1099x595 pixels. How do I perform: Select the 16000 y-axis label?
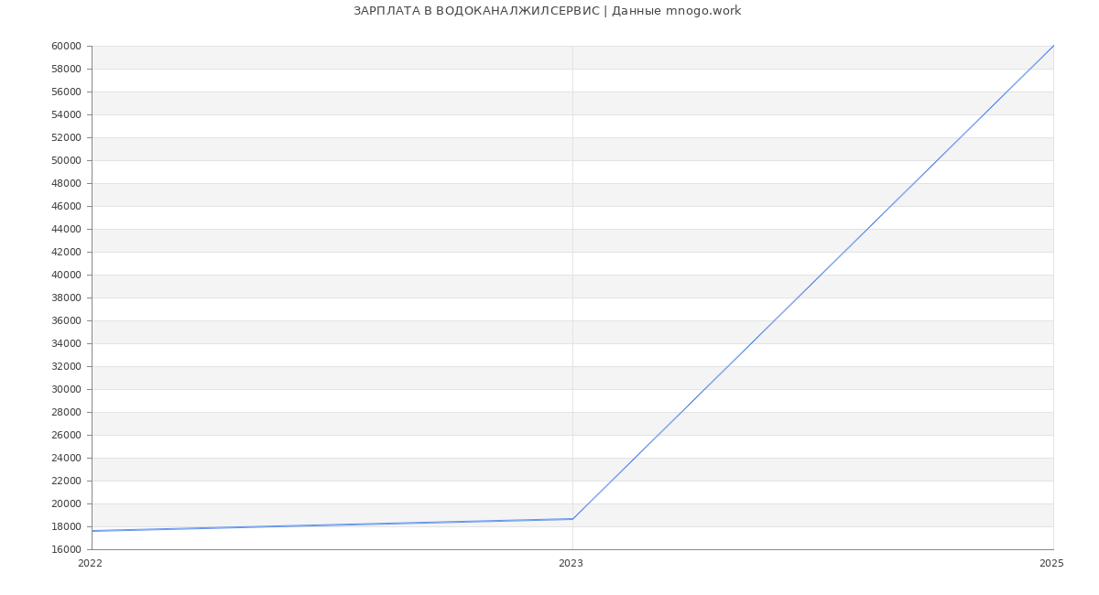tap(67, 549)
